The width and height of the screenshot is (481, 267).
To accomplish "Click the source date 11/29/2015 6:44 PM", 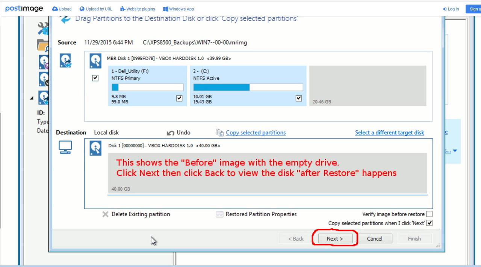I will click(x=108, y=42).
